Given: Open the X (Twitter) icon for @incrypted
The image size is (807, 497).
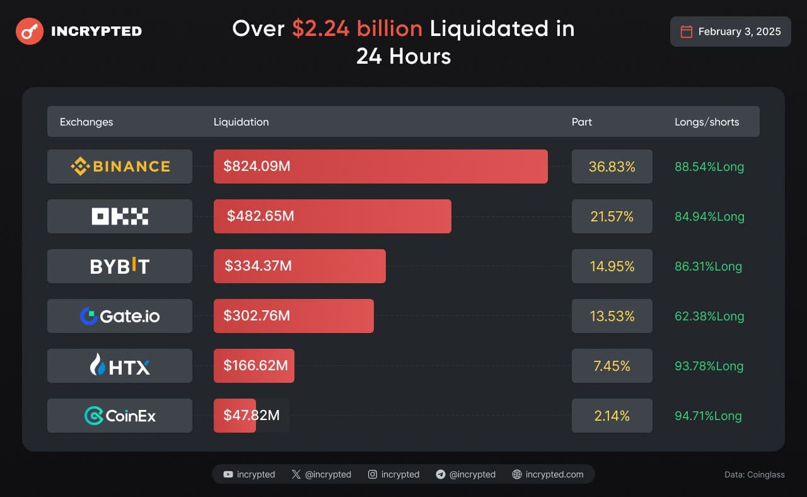Looking at the screenshot, I should 296,474.
